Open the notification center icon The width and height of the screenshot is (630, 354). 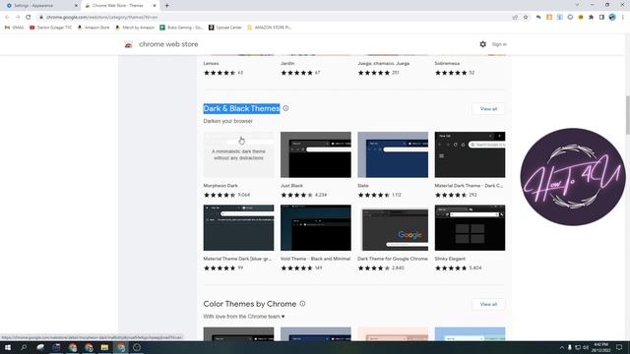point(619,347)
